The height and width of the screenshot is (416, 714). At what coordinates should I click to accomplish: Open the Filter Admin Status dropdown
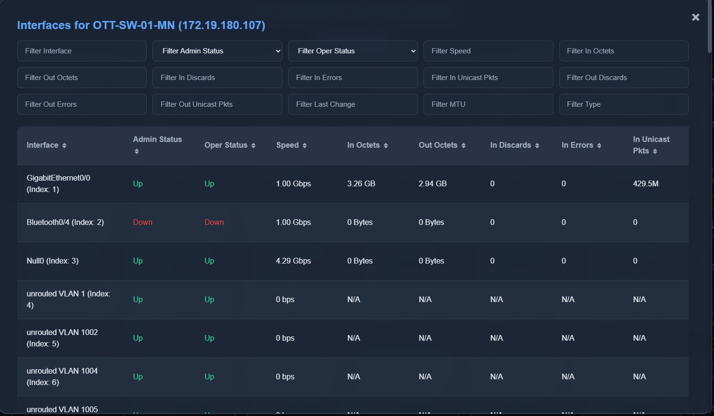click(x=217, y=51)
